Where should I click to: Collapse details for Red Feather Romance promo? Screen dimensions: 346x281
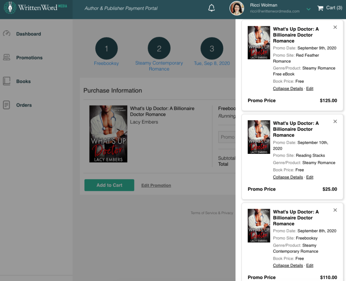click(x=288, y=89)
